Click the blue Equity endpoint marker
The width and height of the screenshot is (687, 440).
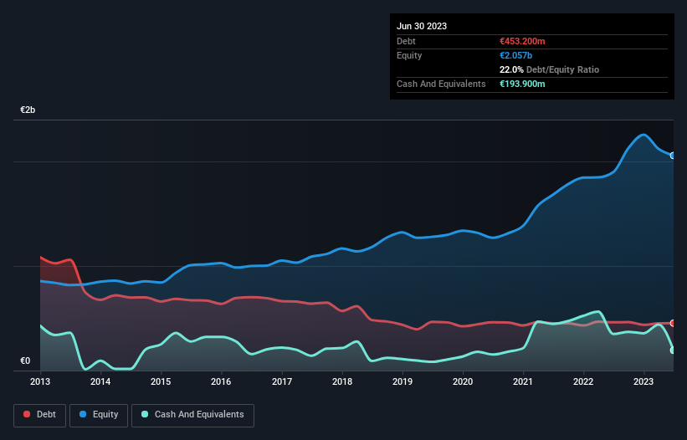[673, 156]
